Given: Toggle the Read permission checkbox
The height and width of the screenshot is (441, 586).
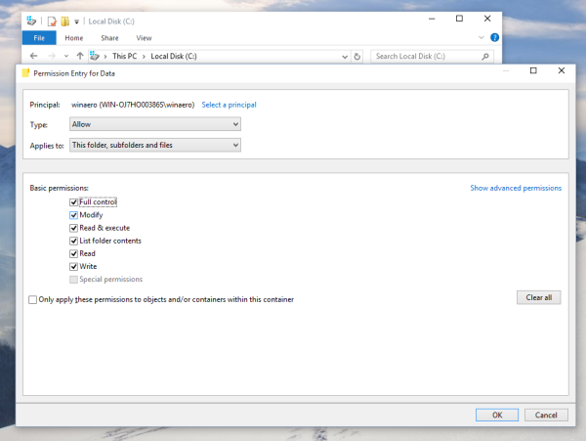Looking at the screenshot, I should point(73,253).
